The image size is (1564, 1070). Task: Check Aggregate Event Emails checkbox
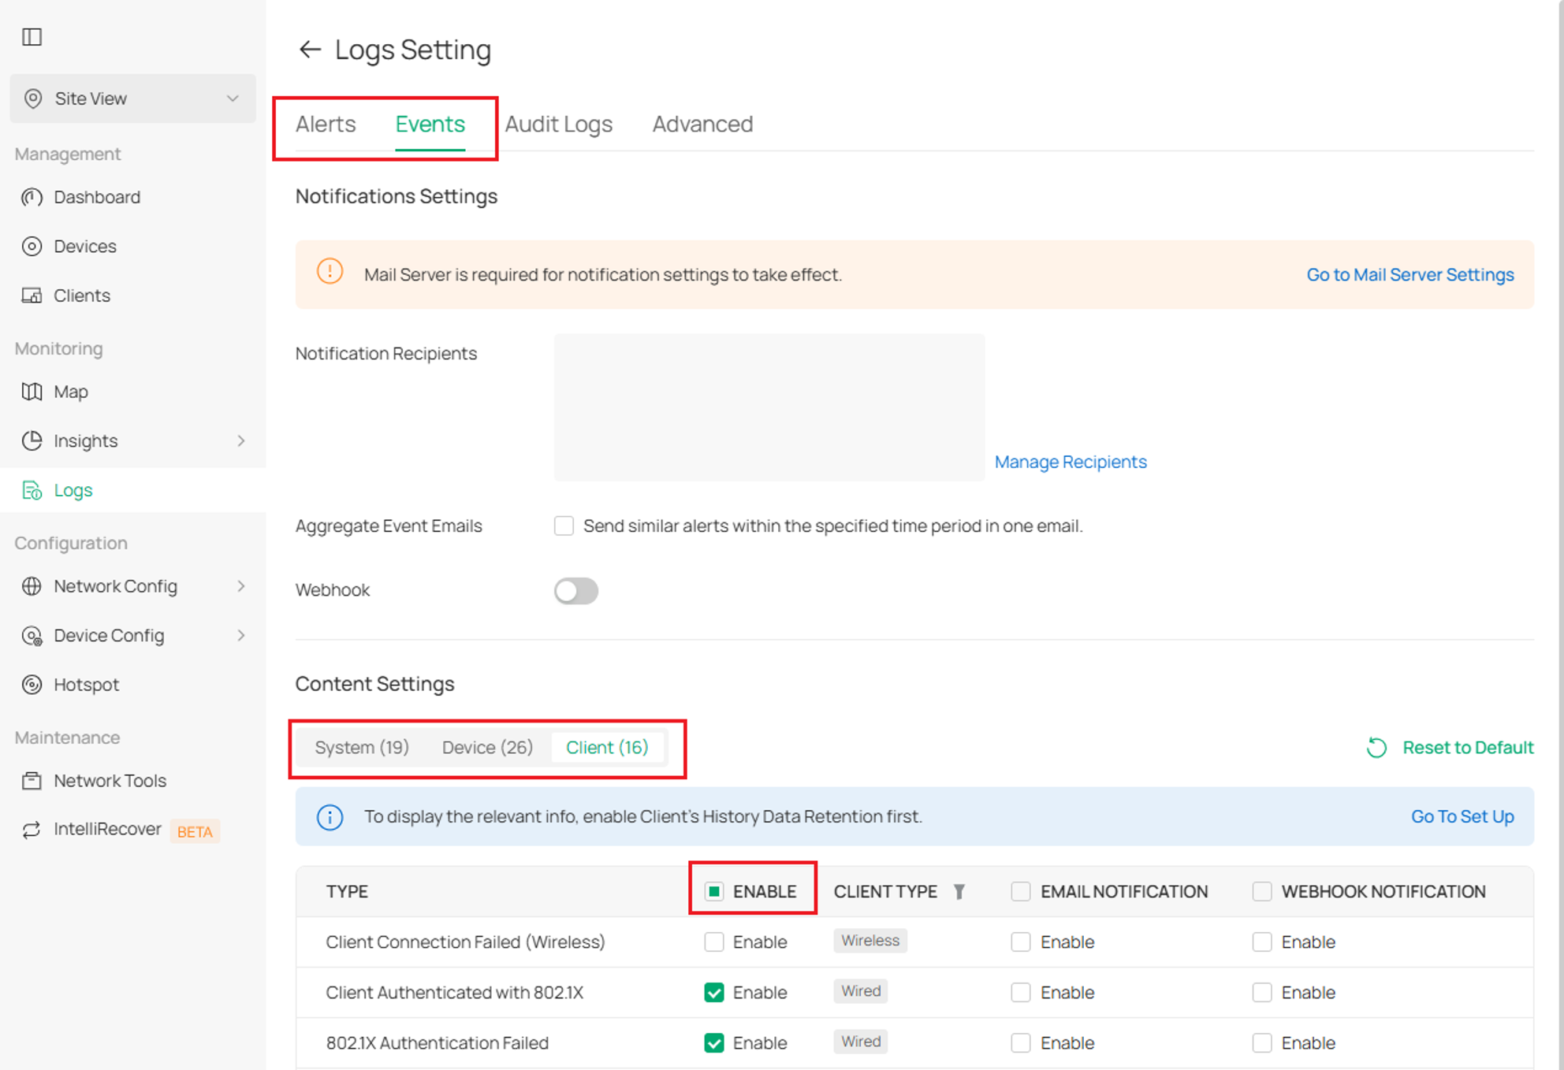564,526
